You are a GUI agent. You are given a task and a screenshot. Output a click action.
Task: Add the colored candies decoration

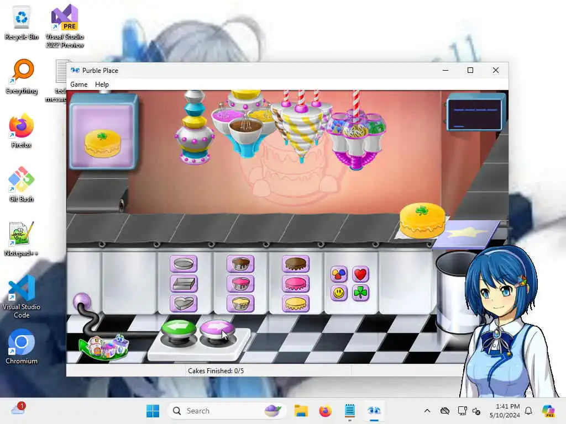click(339, 274)
